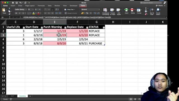The width and height of the screenshot is (179, 101).
Task: Apply percent style formatting
Action: (87, 13)
